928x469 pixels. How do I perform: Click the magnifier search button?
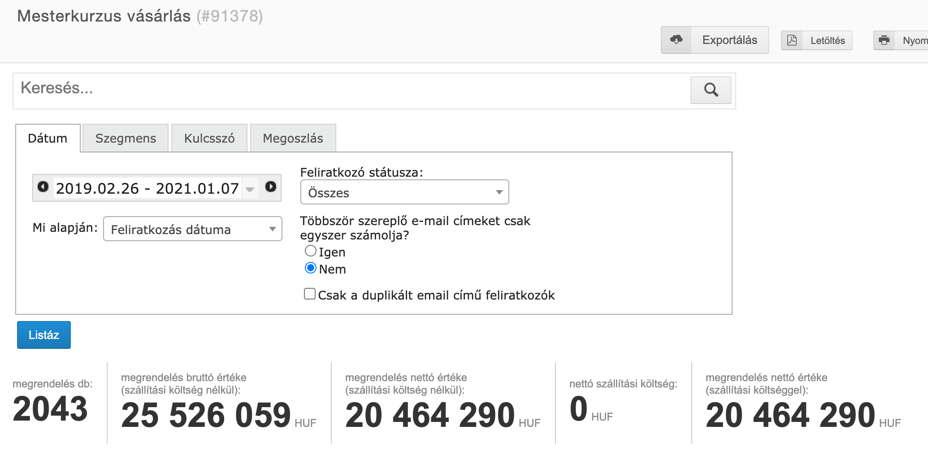[711, 90]
